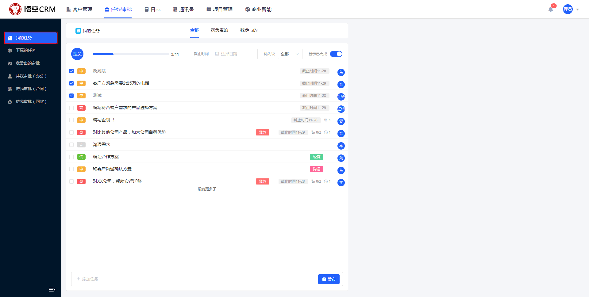Viewport: 589px width, 297px height.
Task: Open the 优先级 全部 dropdown
Action: pos(290,54)
